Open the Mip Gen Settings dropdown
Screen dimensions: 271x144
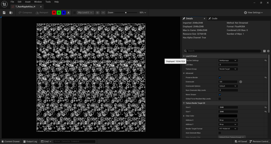point(228,61)
